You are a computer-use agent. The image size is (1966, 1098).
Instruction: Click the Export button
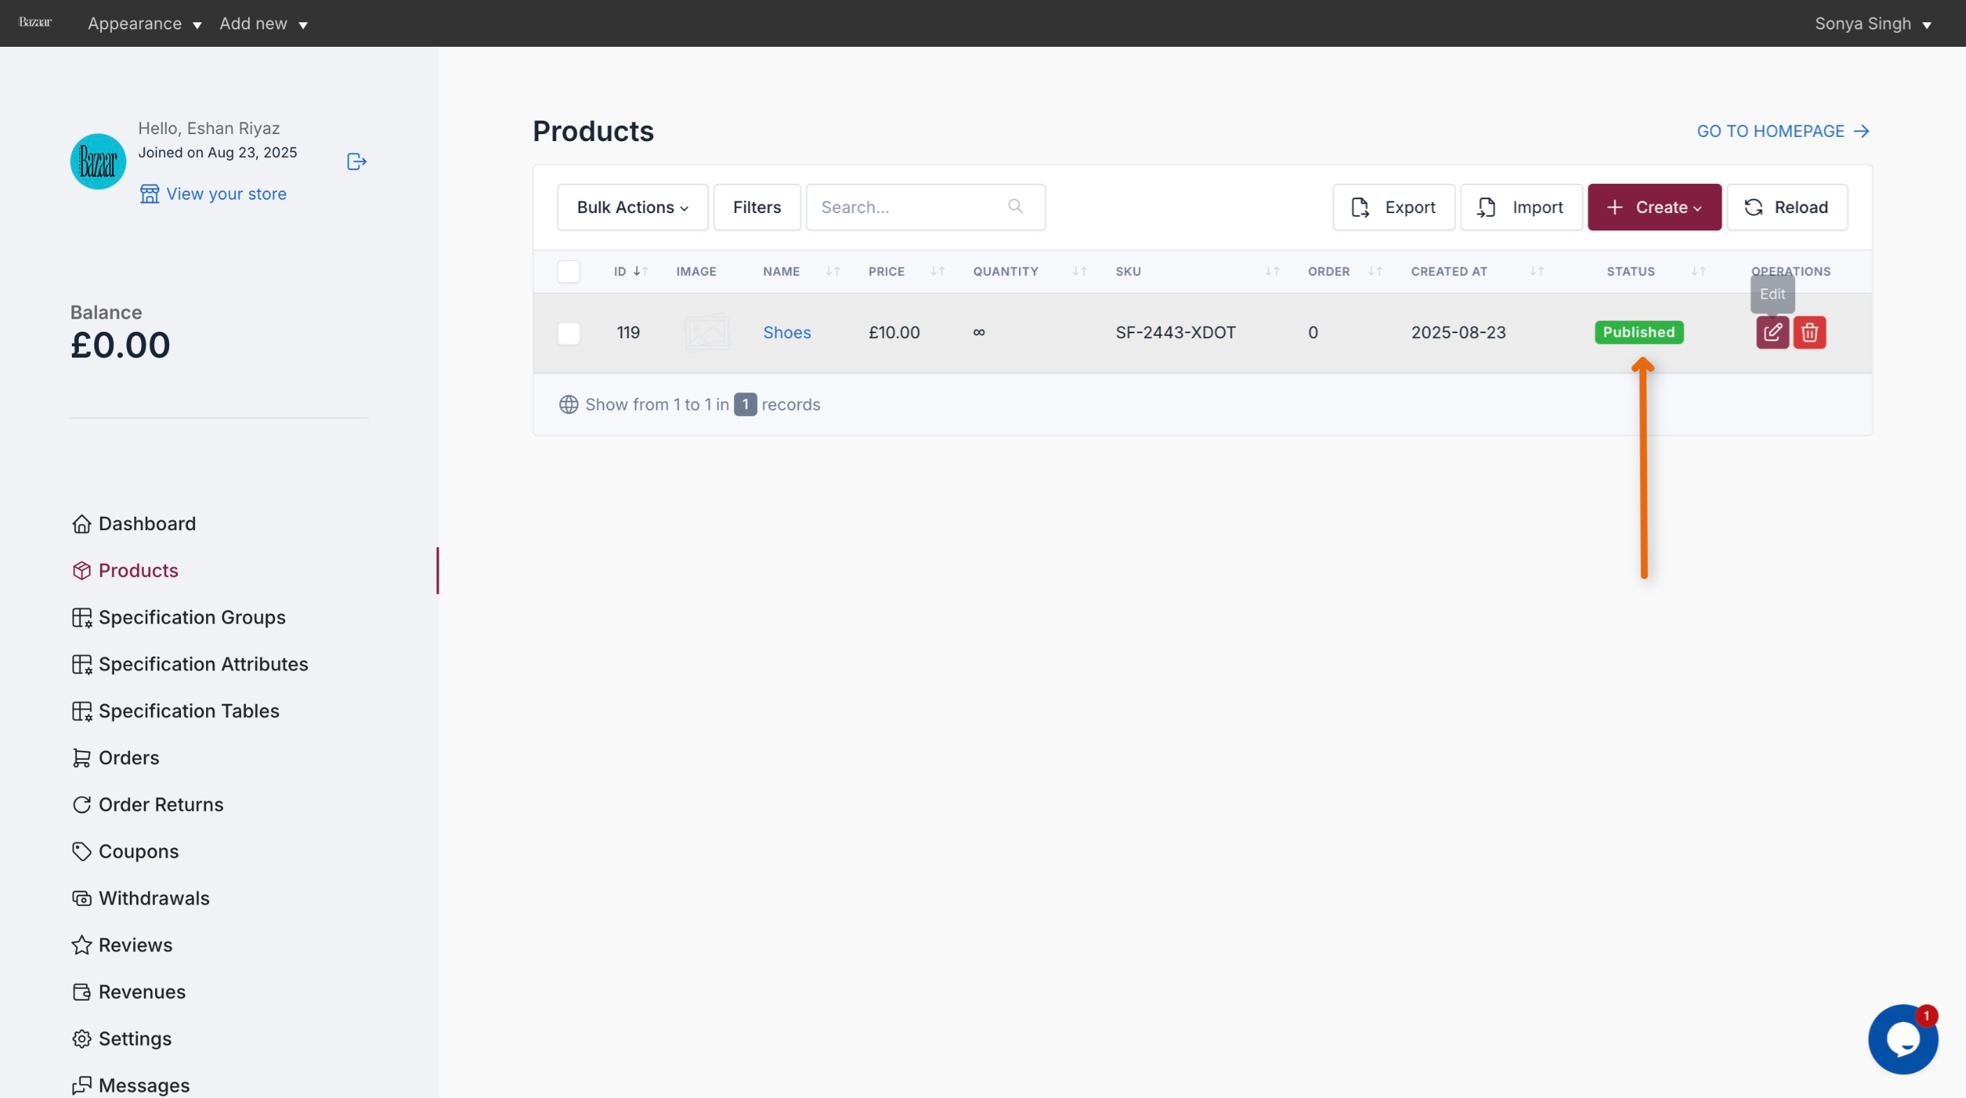(x=1393, y=207)
